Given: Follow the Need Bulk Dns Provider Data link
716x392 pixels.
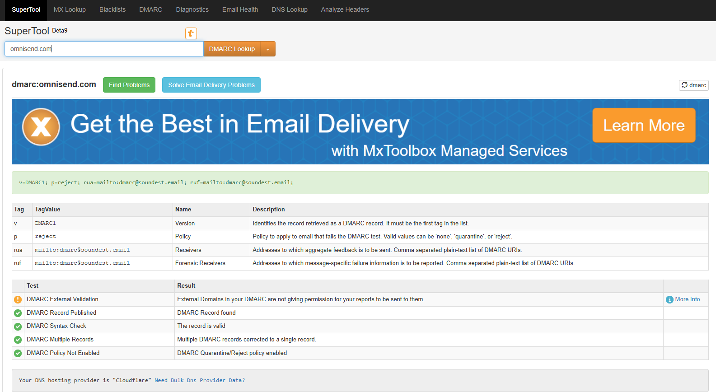Looking at the screenshot, I should click(200, 380).
